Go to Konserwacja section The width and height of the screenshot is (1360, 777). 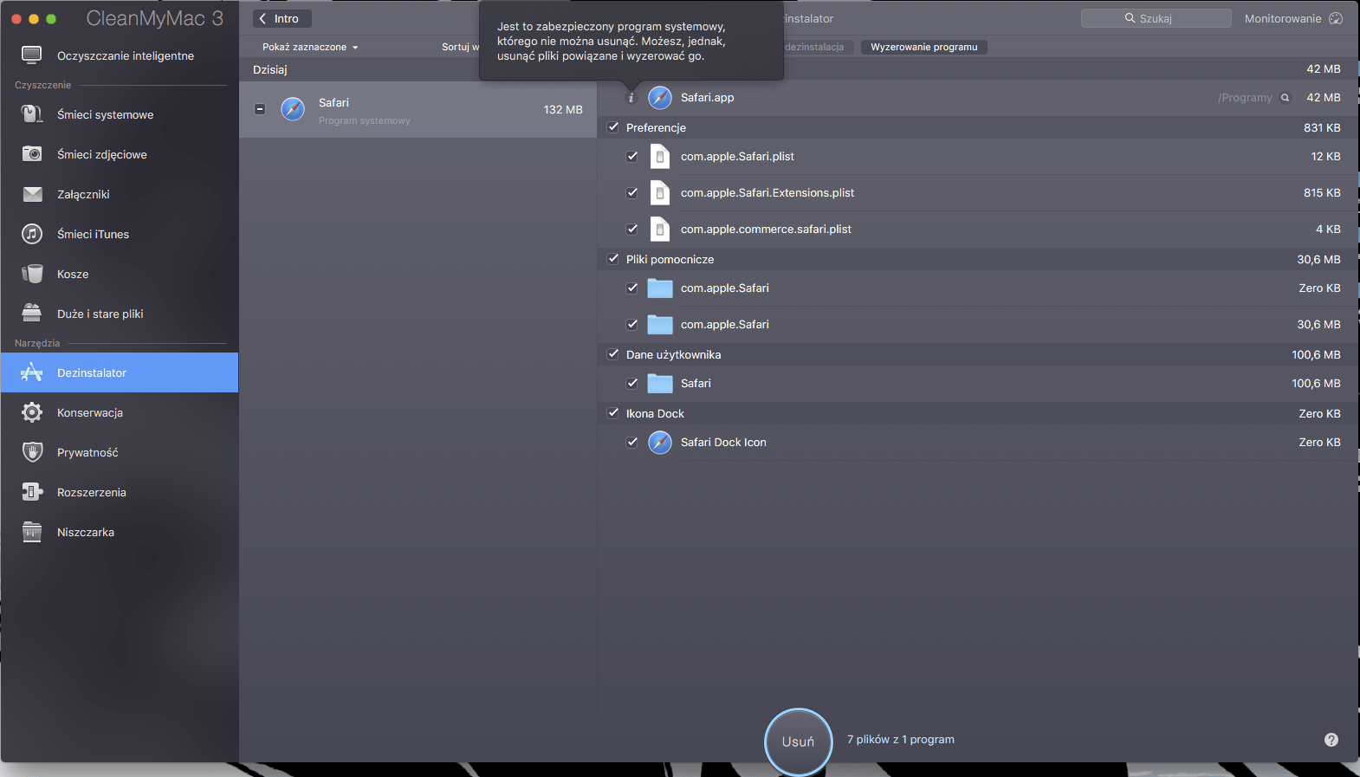[x=120, y=412]
